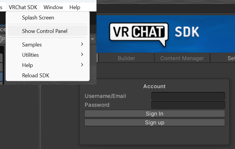Expand the Samples submenu
The image size is (235, 149).
(x=48, y=44)
